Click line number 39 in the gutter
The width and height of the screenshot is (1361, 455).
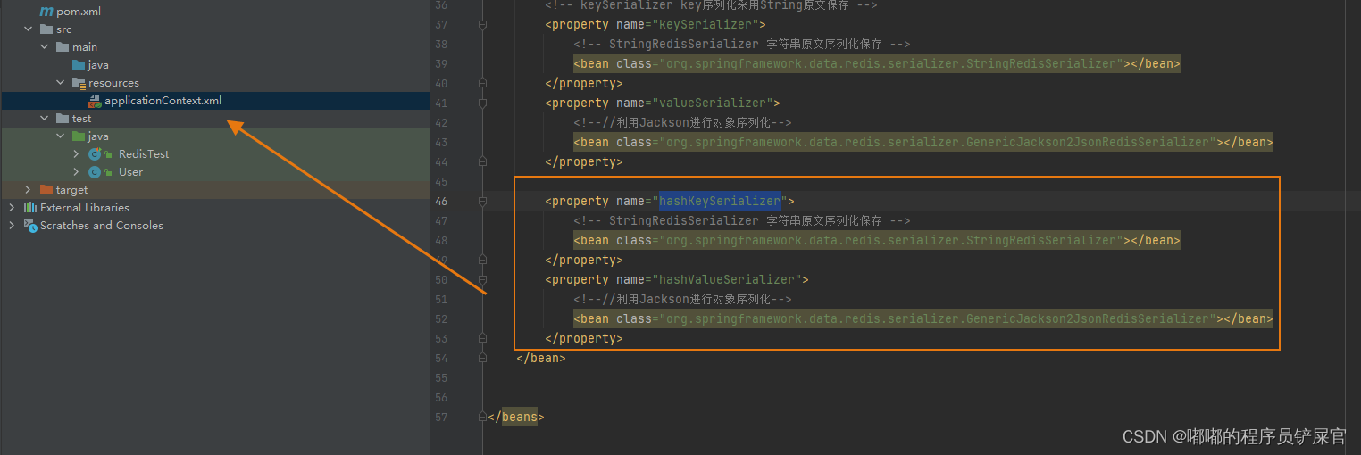point(440,64)
